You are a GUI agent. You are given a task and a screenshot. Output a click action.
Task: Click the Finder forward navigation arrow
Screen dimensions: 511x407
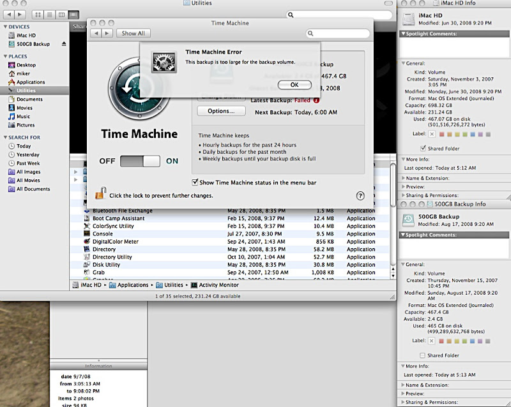(20, 15)
